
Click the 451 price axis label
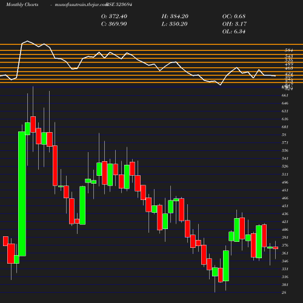[x=285, y=206]
